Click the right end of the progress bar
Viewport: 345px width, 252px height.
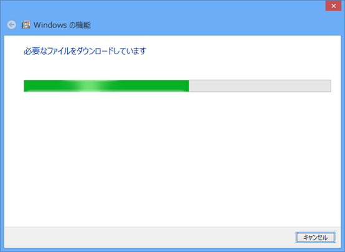(329, 85)
